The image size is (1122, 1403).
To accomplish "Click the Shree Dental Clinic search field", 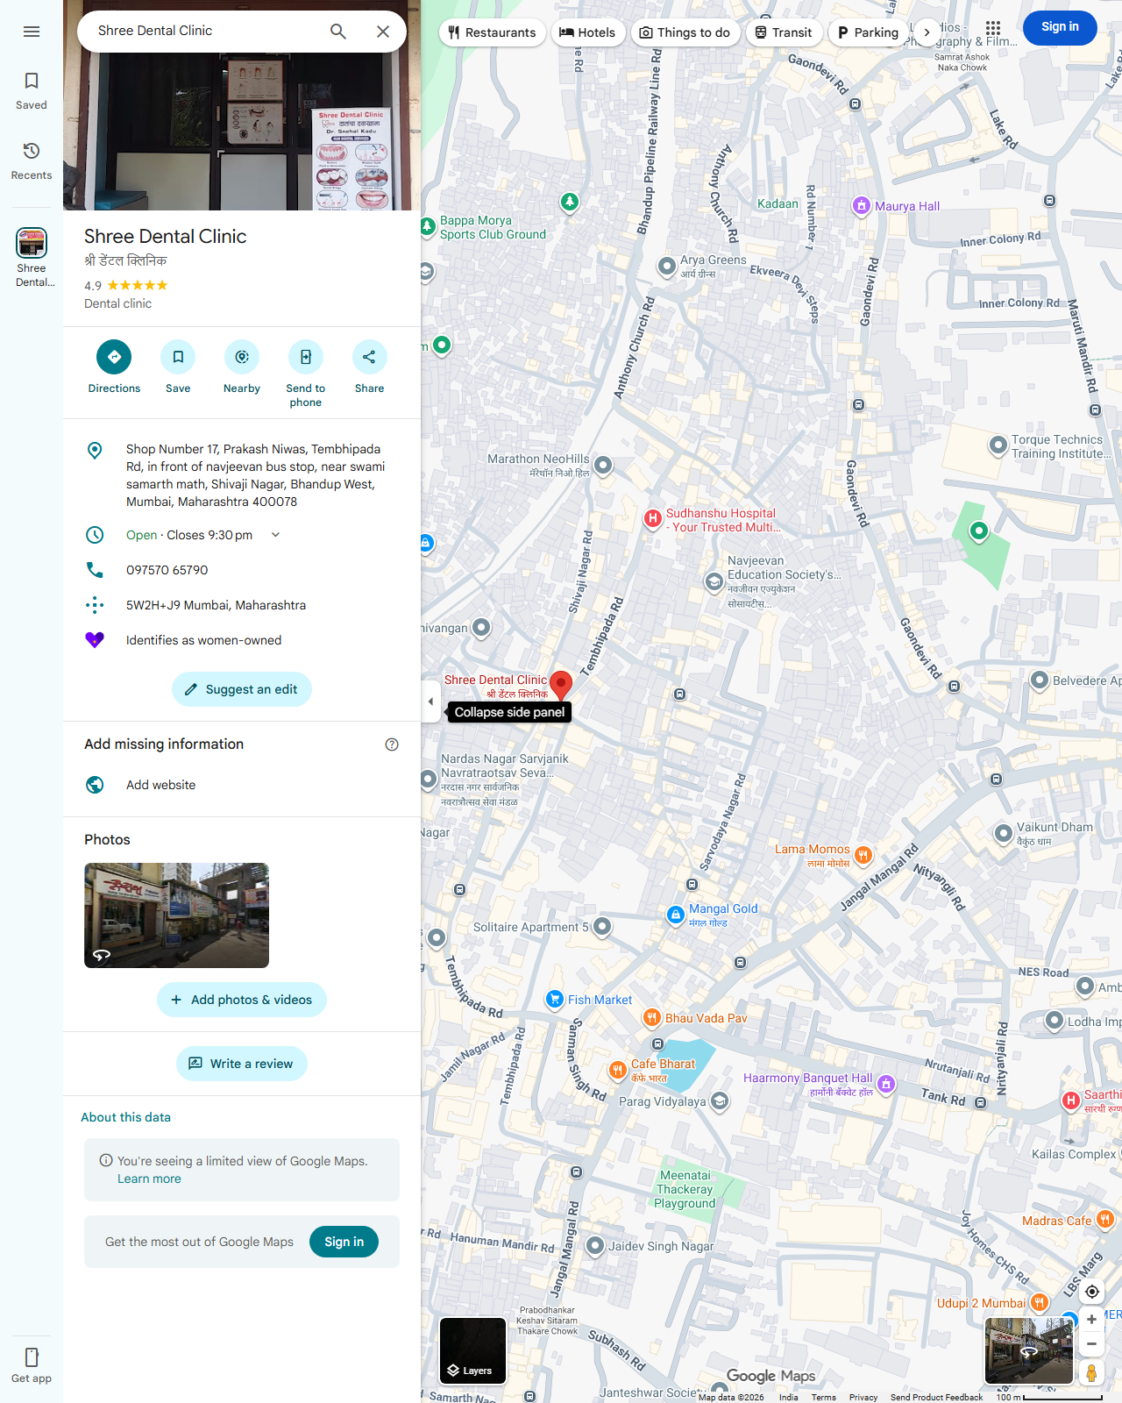I will tap(202, 31).
